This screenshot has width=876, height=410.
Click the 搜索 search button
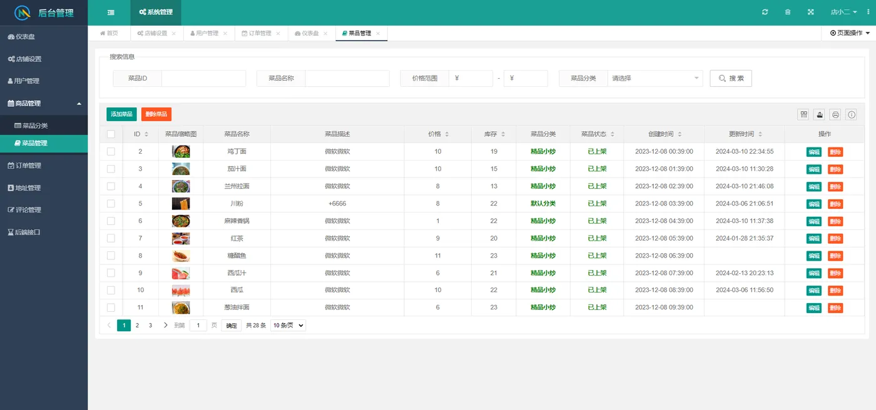pos(731,78)
